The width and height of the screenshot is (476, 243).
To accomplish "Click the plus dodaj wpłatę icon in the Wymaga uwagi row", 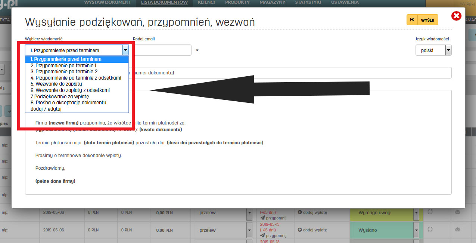I will pos(300,213).
